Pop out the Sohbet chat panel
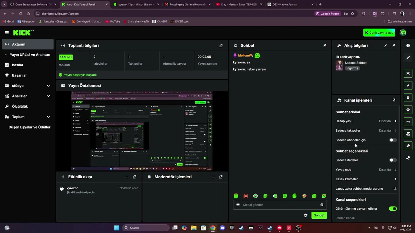 324,46
